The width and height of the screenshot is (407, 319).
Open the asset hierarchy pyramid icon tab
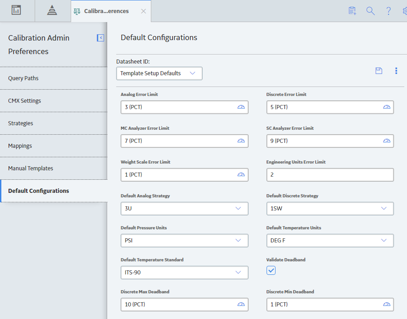click(x=52, y=10)
